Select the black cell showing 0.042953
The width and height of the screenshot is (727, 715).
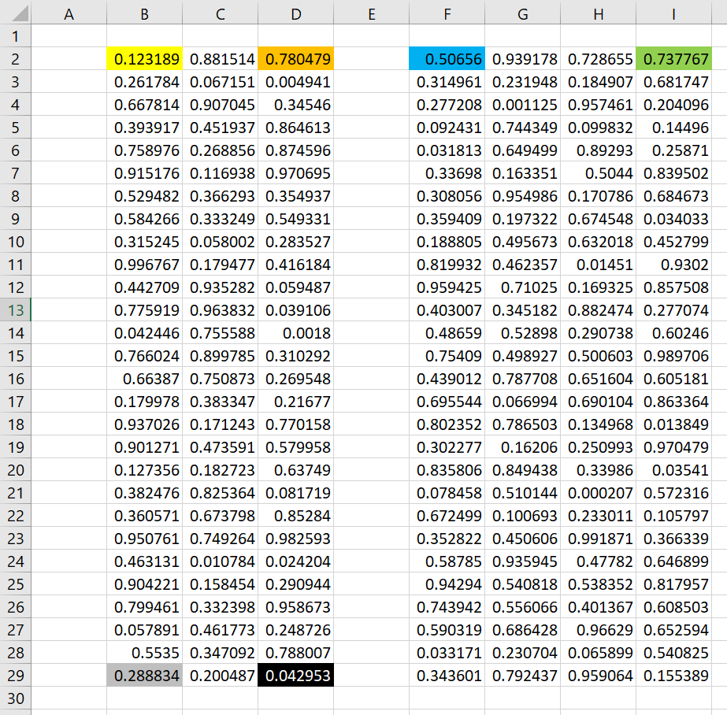coord(295,676)
